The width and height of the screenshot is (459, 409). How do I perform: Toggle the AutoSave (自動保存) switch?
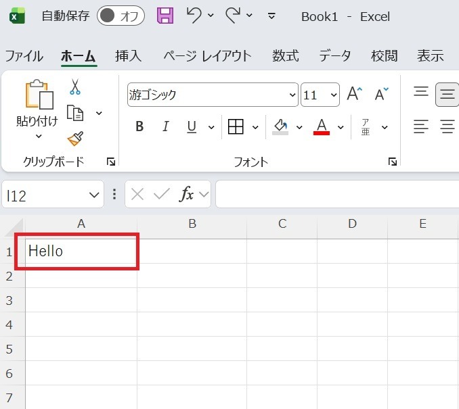(x=121, y=16)
